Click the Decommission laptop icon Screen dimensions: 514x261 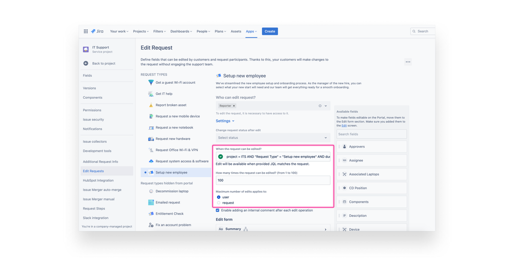click(x=151, y=191)
